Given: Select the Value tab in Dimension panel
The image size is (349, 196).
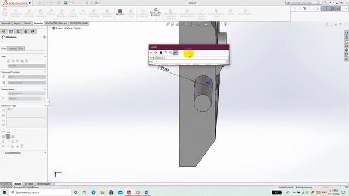Looking at the screenshot, I should tap(4, 48).
